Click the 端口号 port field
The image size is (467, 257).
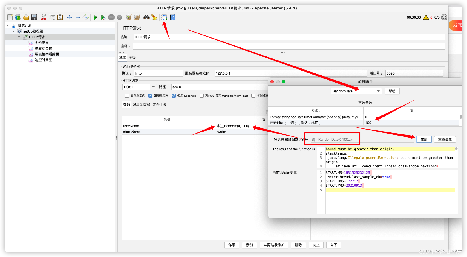coord(414,73)
